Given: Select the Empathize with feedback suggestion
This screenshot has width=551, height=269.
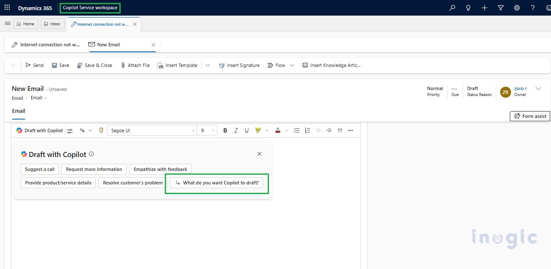Looking at the screenshot, I should coord(160,169).
